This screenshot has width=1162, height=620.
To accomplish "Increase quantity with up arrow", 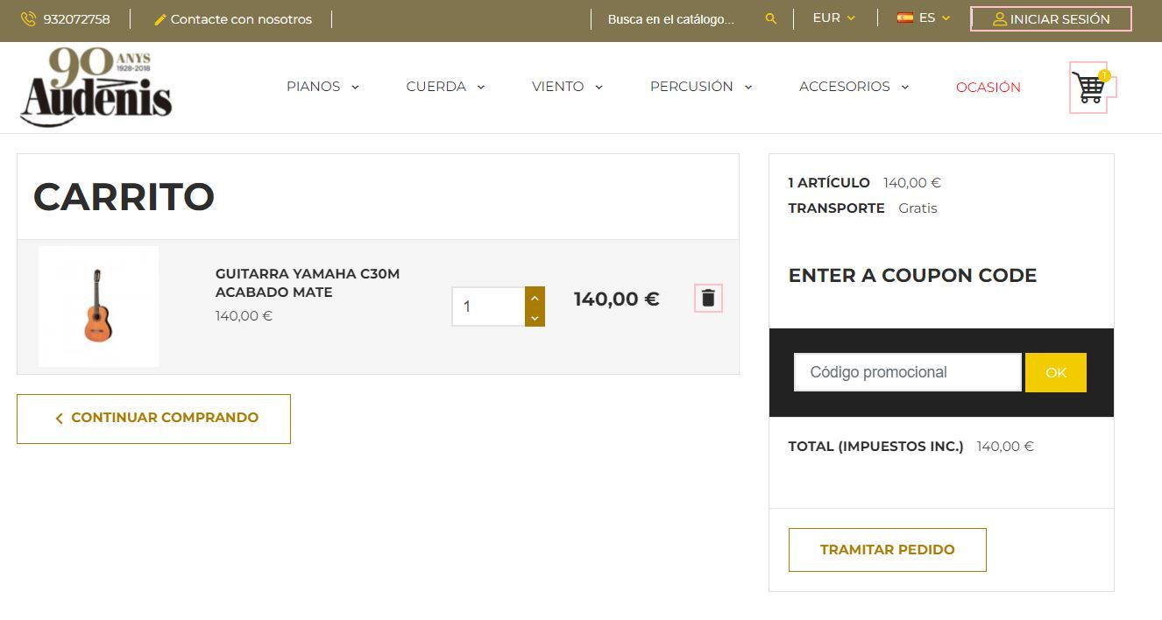I will pos(535,297).
